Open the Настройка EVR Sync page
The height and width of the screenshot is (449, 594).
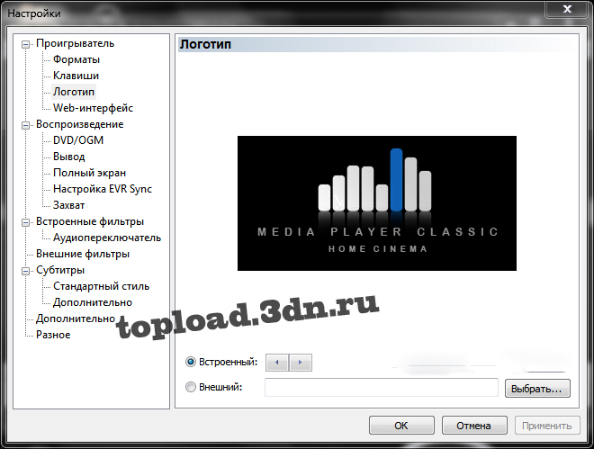coord(103,189)
